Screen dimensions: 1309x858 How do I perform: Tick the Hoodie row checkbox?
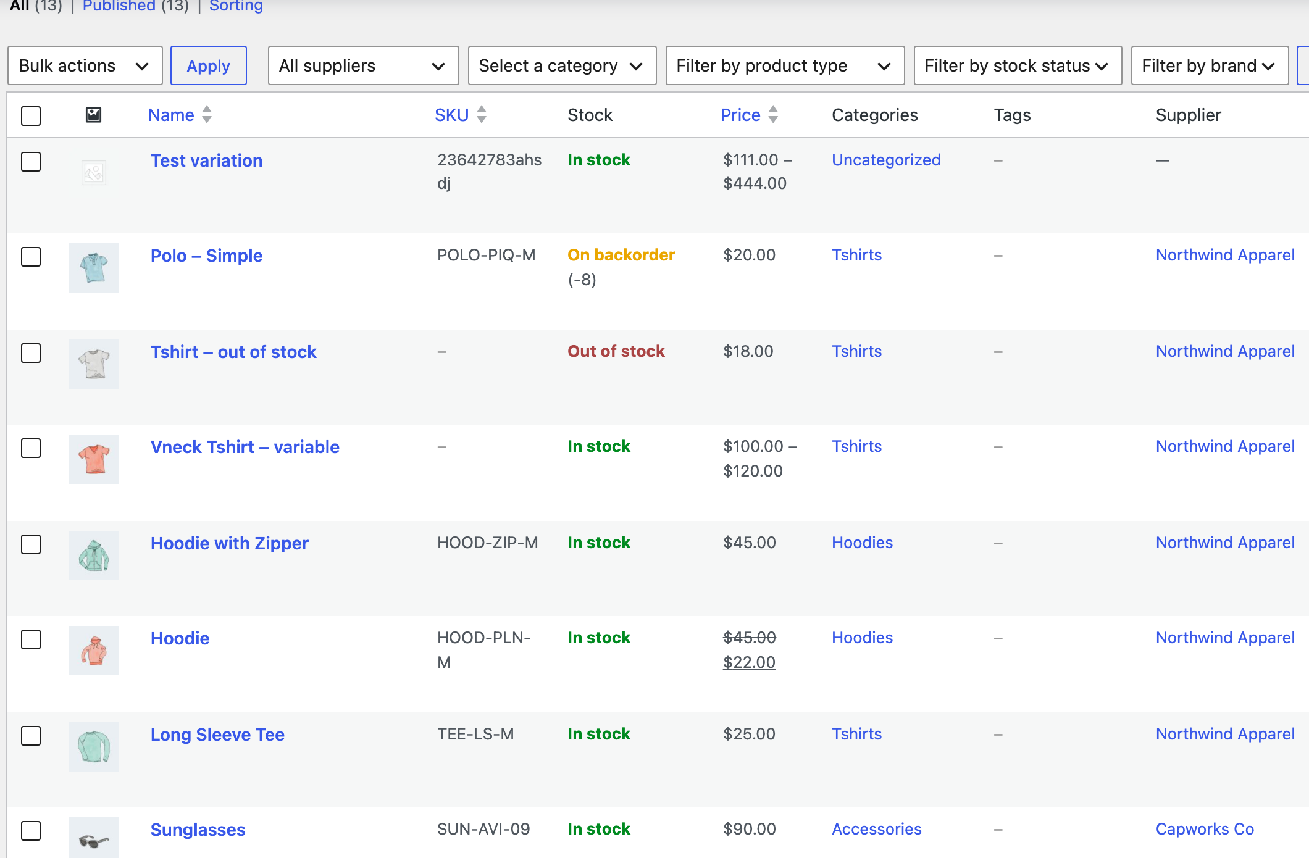click(31, 639)
